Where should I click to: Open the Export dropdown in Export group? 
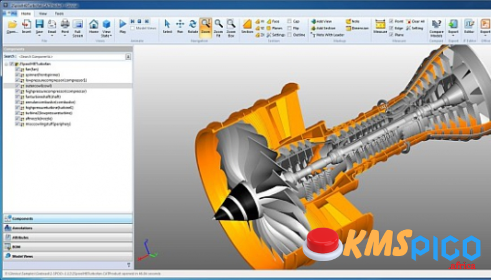pyautogui.click(x=453, y=35)
